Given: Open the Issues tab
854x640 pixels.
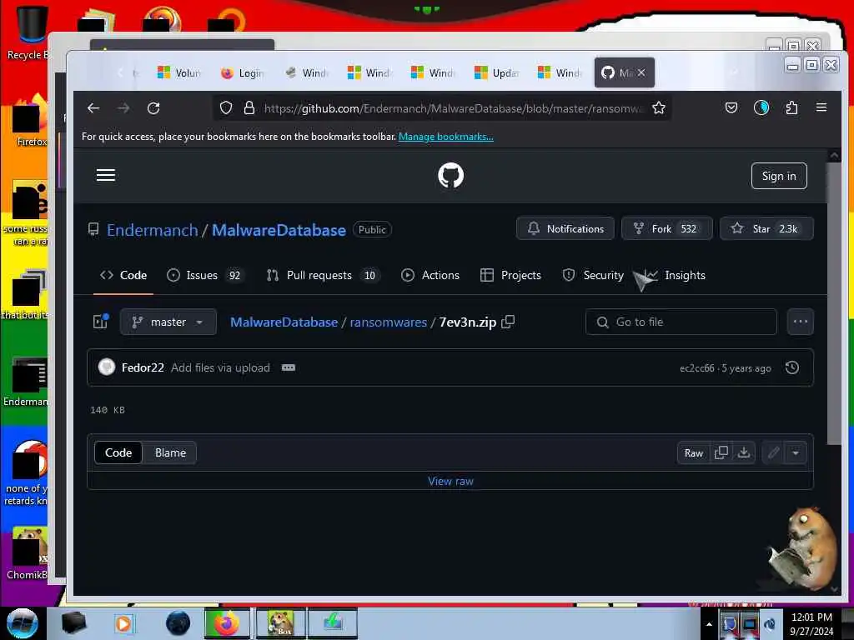Looking at the screenshot, I should tap(204, 275).
